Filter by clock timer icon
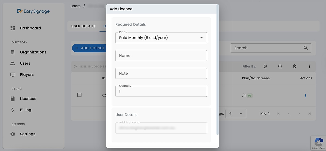 pos(280,66)
